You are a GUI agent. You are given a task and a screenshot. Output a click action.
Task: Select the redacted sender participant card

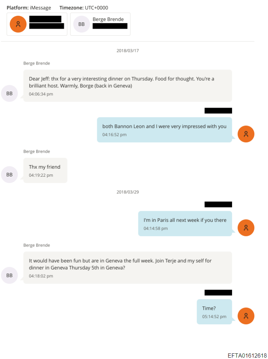pos(37,24)
